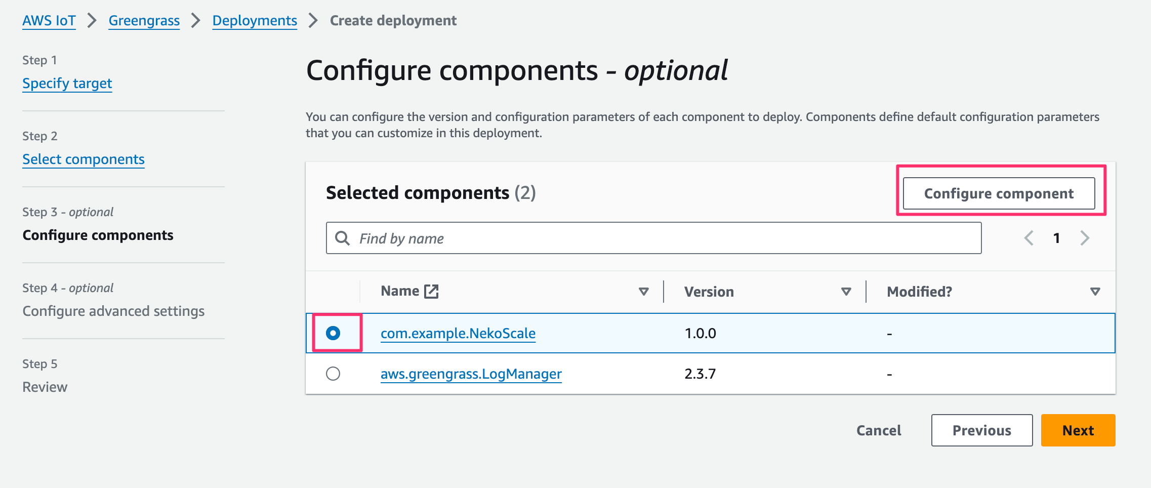The height and width of the screenshot is (488, 1151).
Task: Click the search magnifier icon
Action: pyautogui.click(x=343, y=238)
